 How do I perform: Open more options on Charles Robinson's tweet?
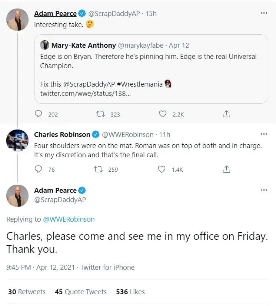pyautogui.click(x=264, y=134)
